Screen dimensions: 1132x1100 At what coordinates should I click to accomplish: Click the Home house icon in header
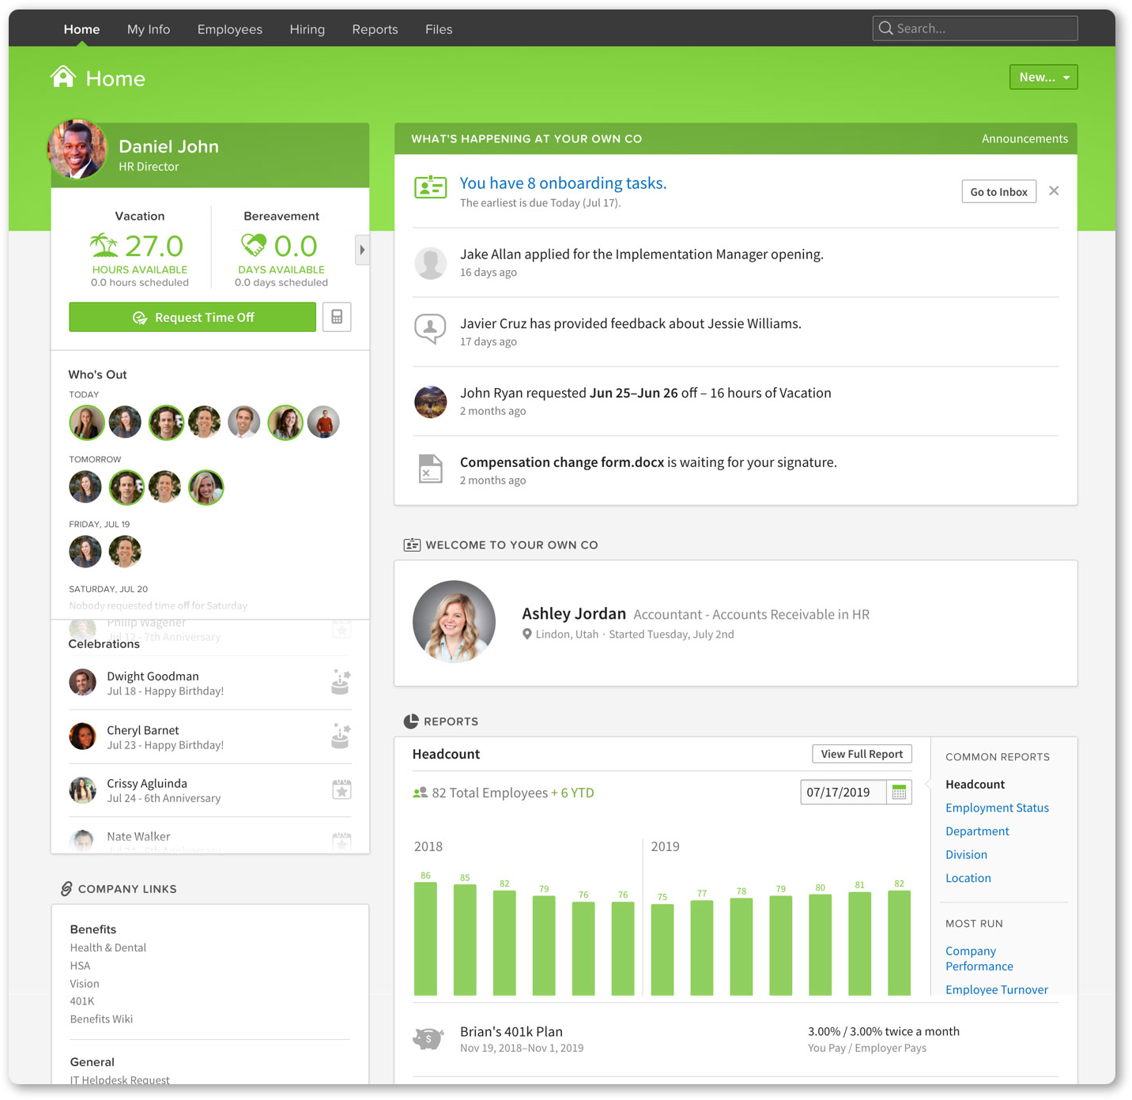point(63,77)
